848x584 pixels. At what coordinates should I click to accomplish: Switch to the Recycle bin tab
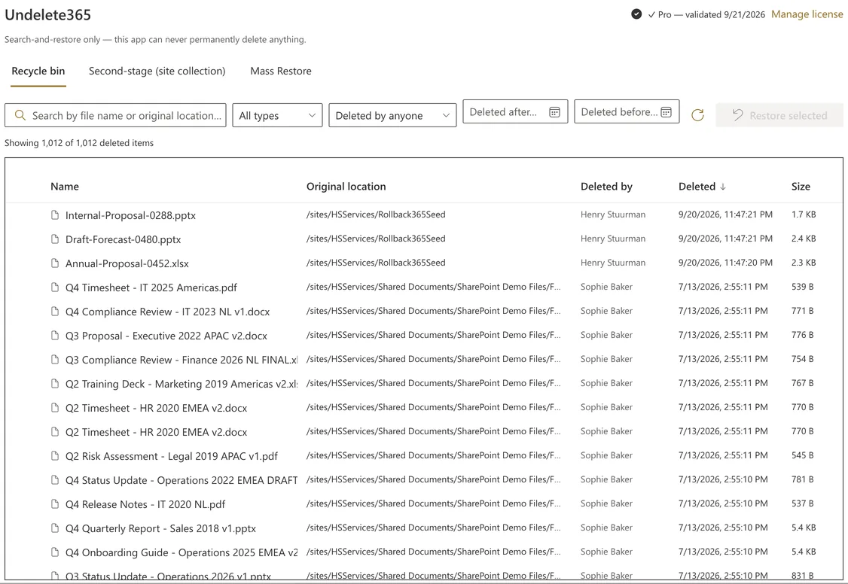(38, 71)
